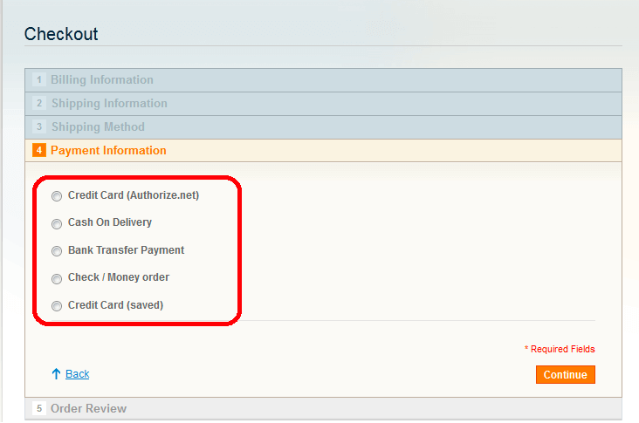Click the step 2 number badge
Viewport: 639px width, 423px height.
point(39,104)
